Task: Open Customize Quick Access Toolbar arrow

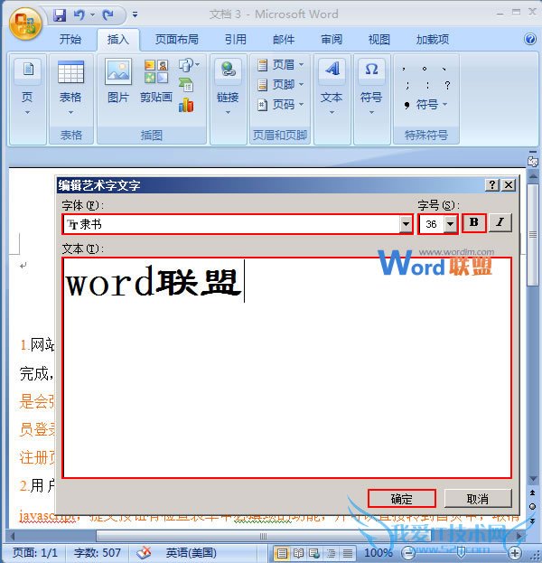Action: coord(135,14)
